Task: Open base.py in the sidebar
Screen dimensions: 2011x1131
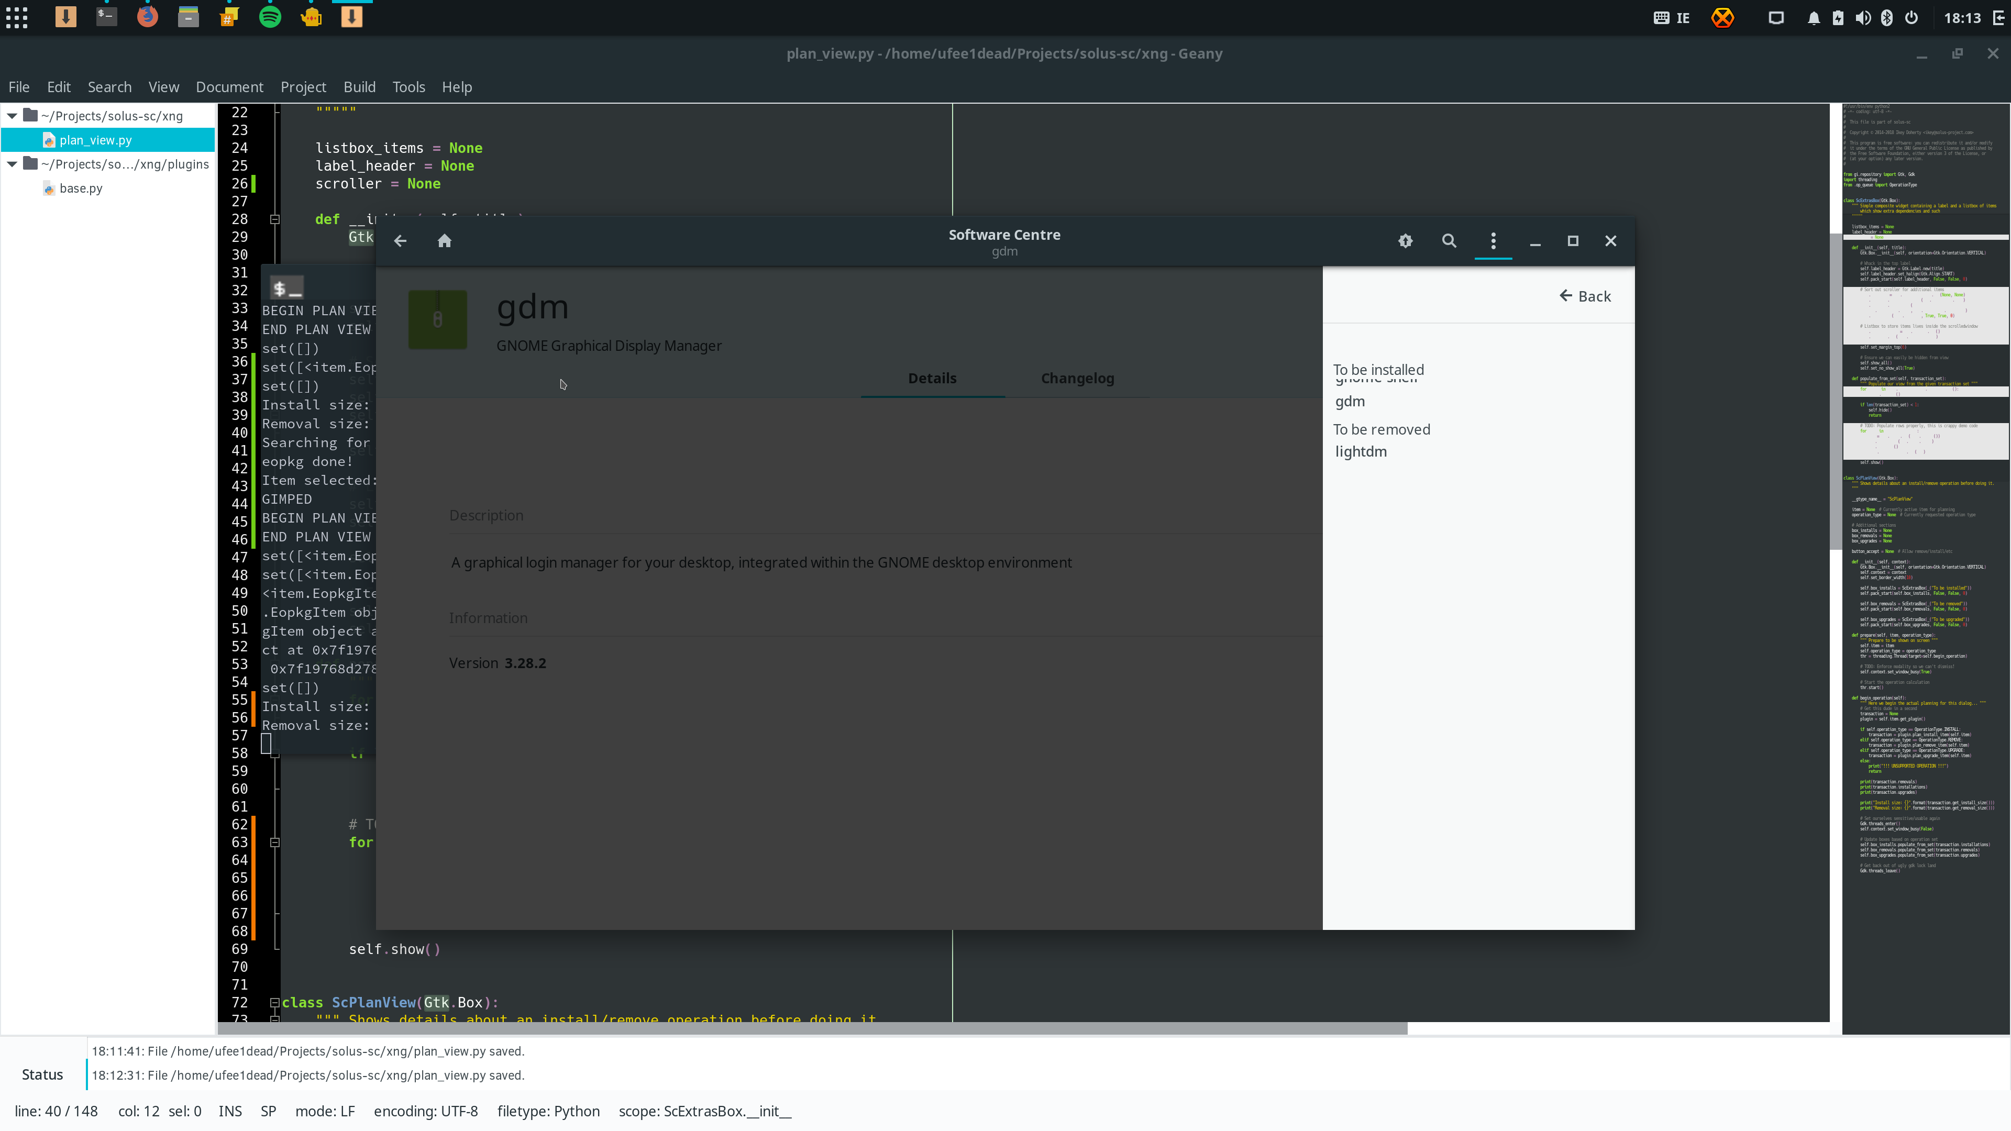Action: click(81, 188)
